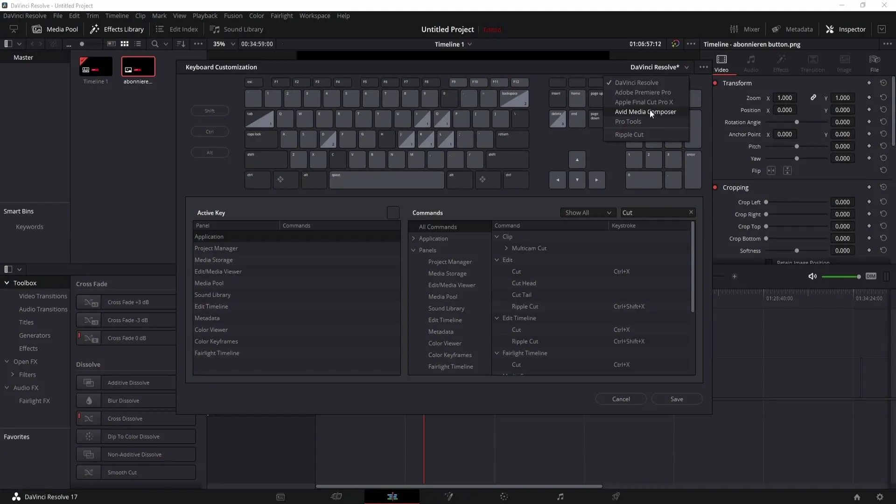Select the Timeline 1 thumbnail

(96, 67)
